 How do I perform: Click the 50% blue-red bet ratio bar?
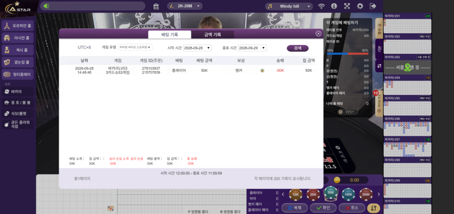[x=347, y=54]
